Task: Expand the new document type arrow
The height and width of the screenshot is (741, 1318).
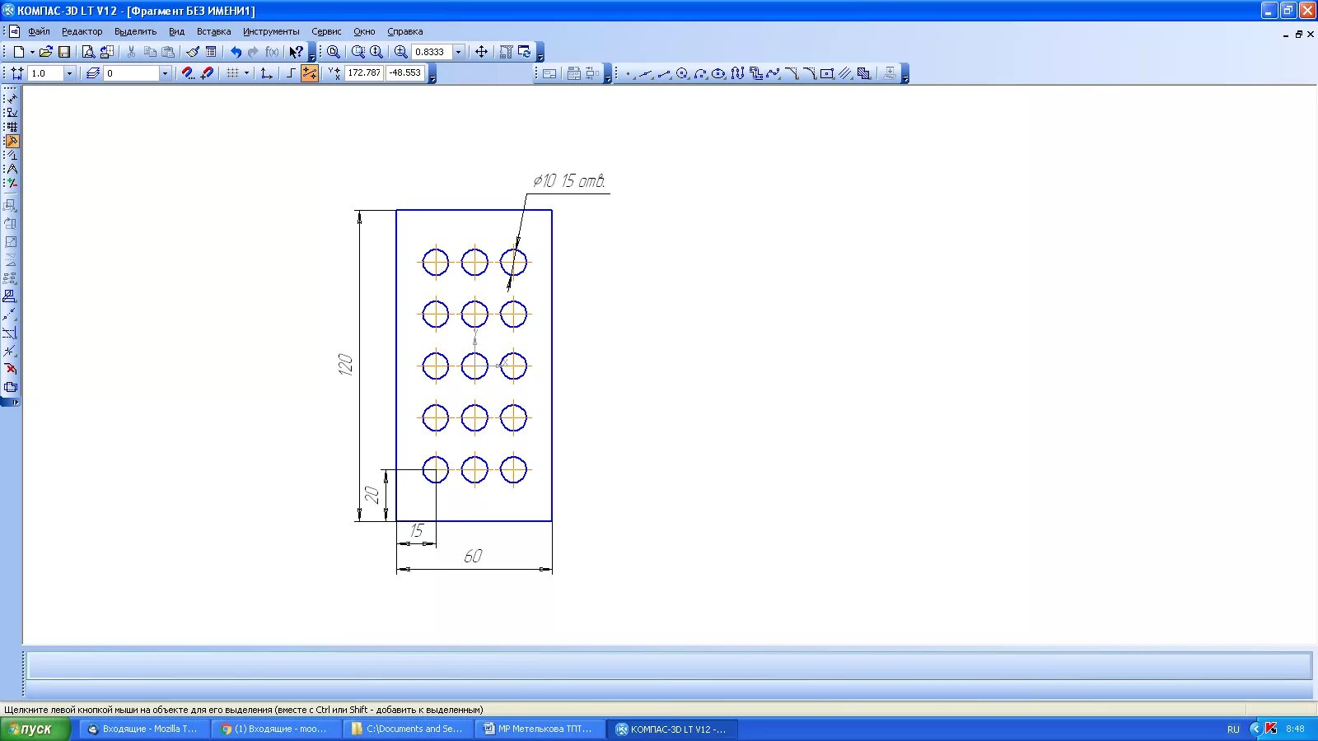Action: click(32, 52)
